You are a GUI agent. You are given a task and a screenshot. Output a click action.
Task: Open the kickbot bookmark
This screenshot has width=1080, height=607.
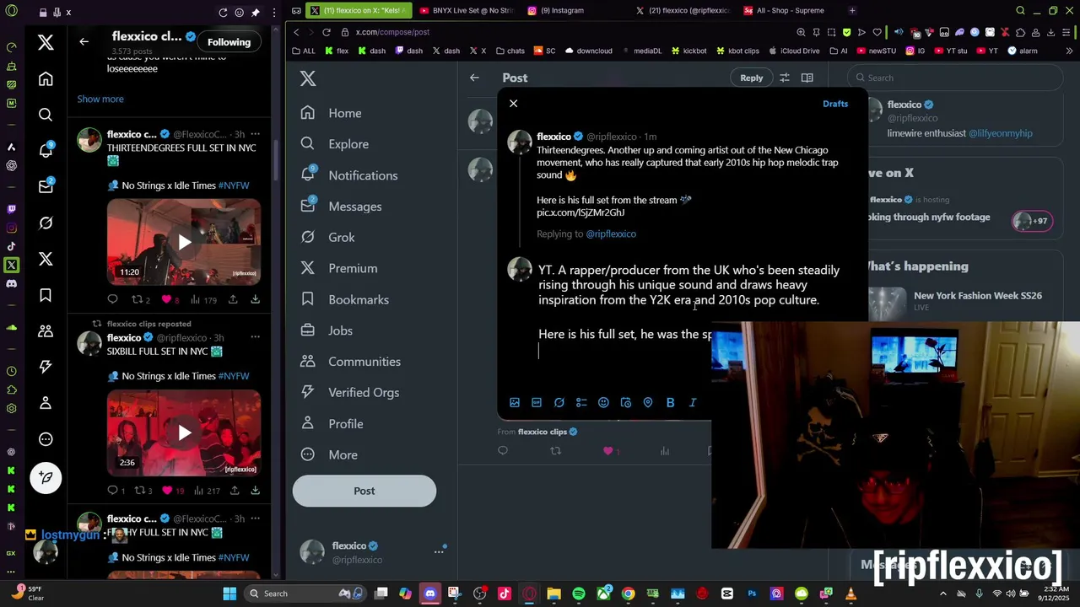(689, 51)
